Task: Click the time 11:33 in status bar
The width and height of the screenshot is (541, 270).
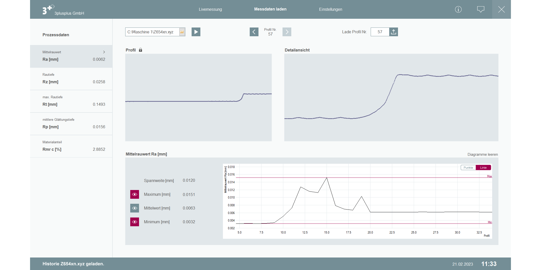Action: tap(489, 264)
